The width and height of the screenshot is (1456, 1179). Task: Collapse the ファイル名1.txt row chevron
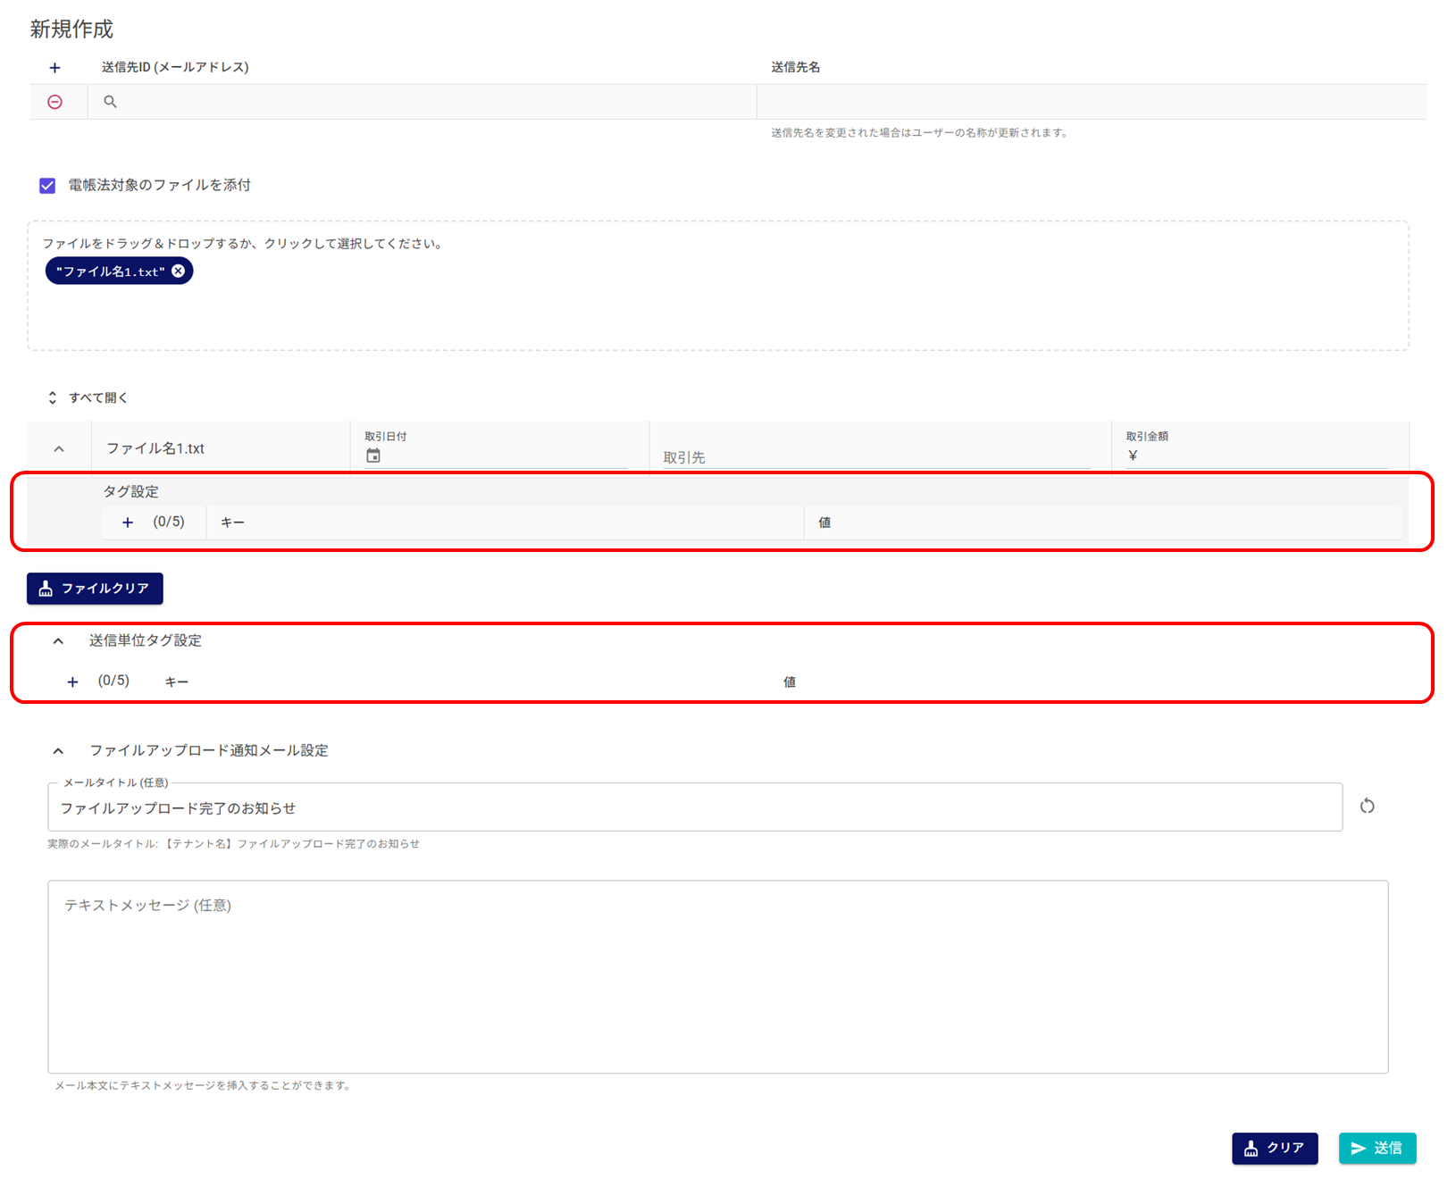tap(59, 448)
